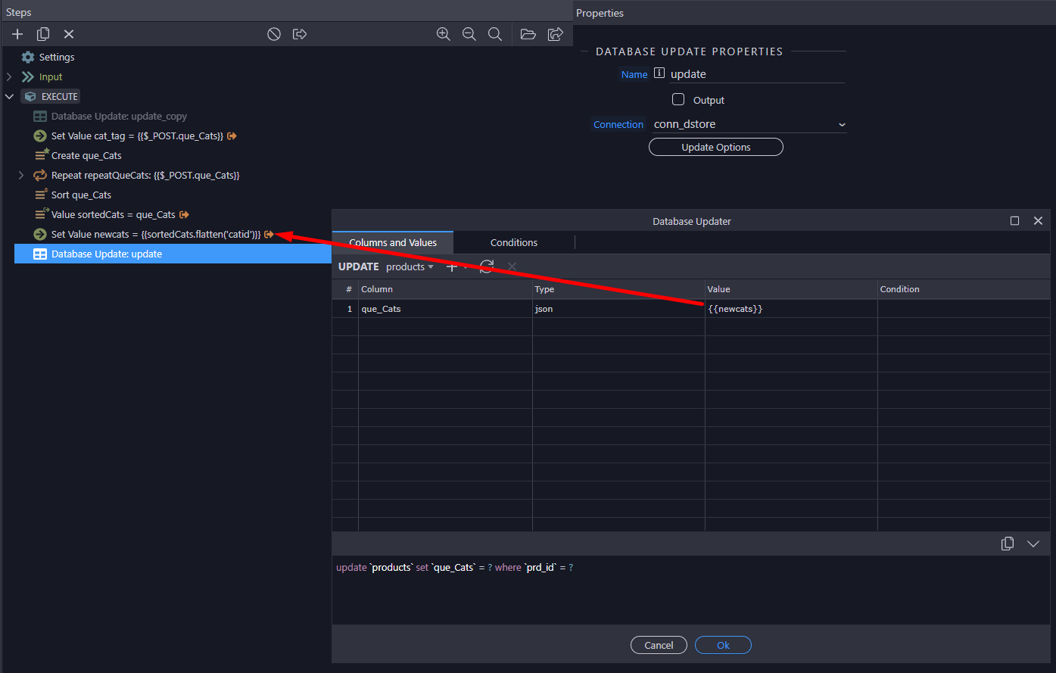Expand the Repeat repeatQueCats step
The image size is (1056, 673).
21,176
